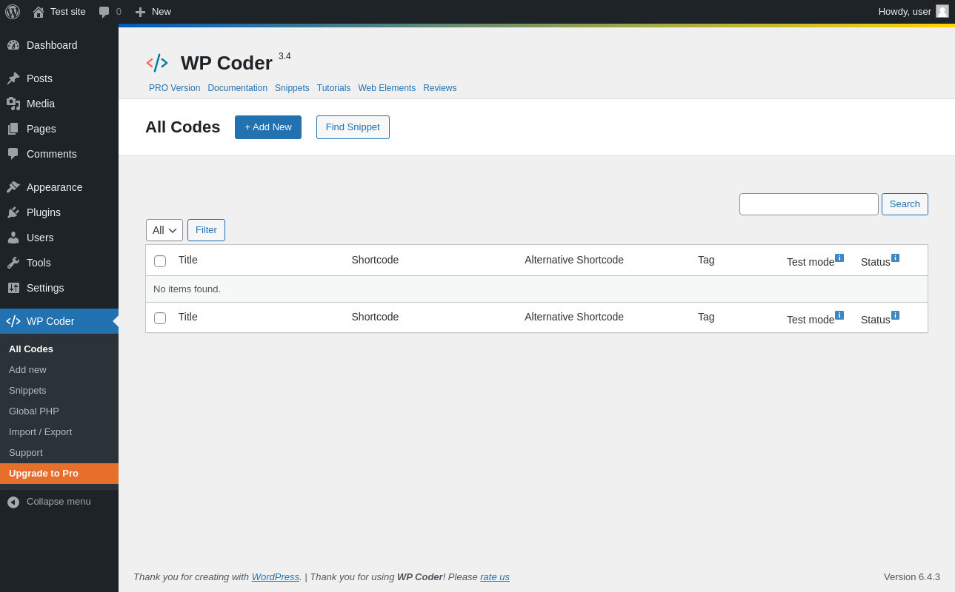
Task: Click the WP Coder logo in header
Action: tap(157, 63)
